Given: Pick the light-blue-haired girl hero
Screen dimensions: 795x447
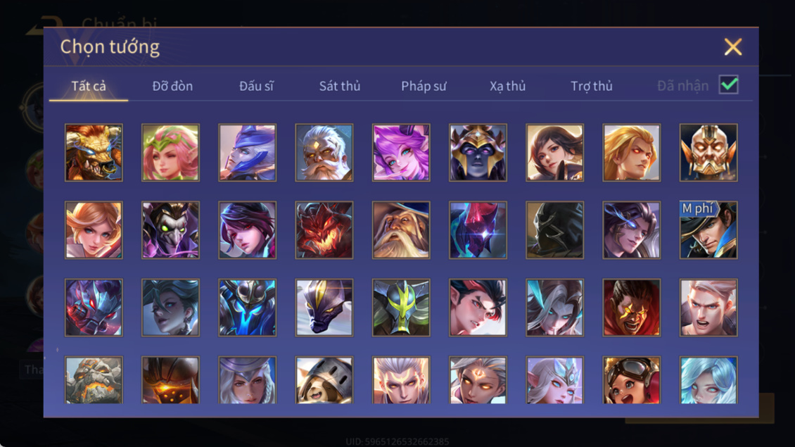Looking at the screenshot, I should pyautogui.click(x=708, y=380).
